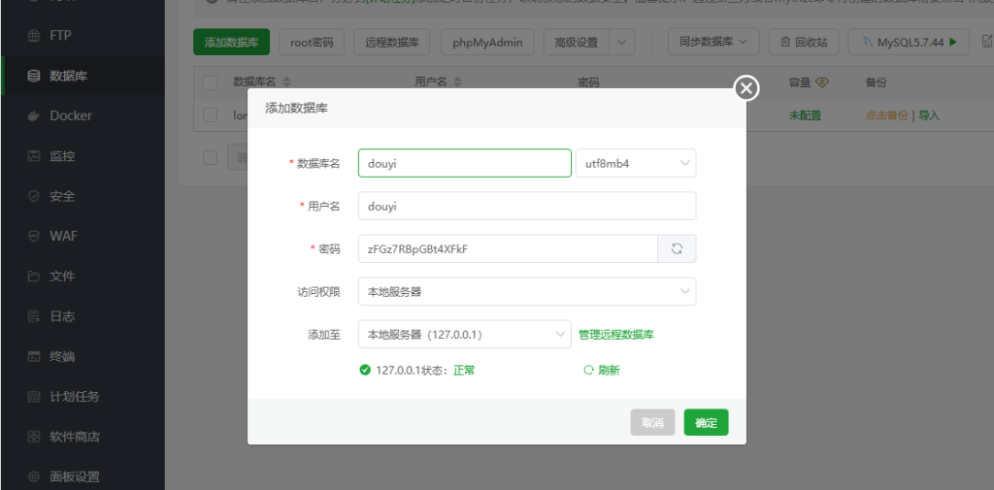994x490 pixels.
Task: Open the 管理远程数据库 link
Action: (x=615, y=334)
